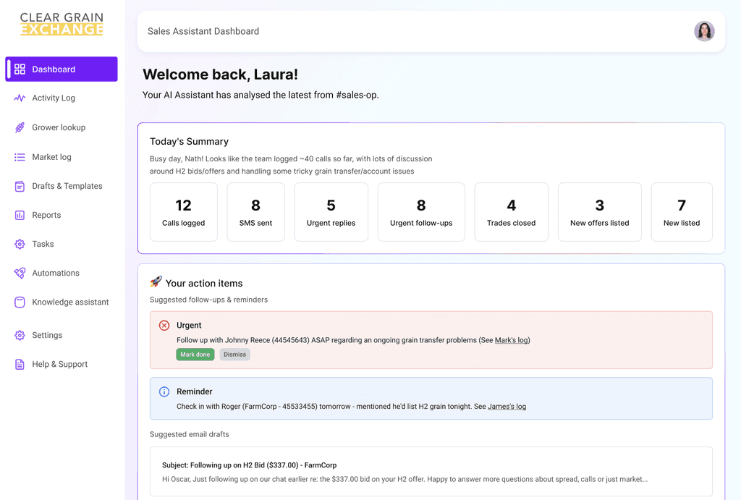This screenshot has height=500, width=741.
Task: Click the rocket icon beside Your action items
Action: [156, 281]
